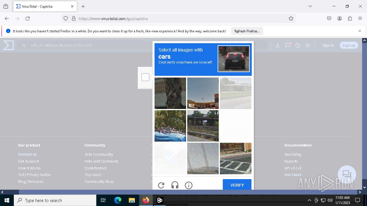This screenshot has width=367, height=206.
Task: Open the Vote and Comment link
Action: 101,161
